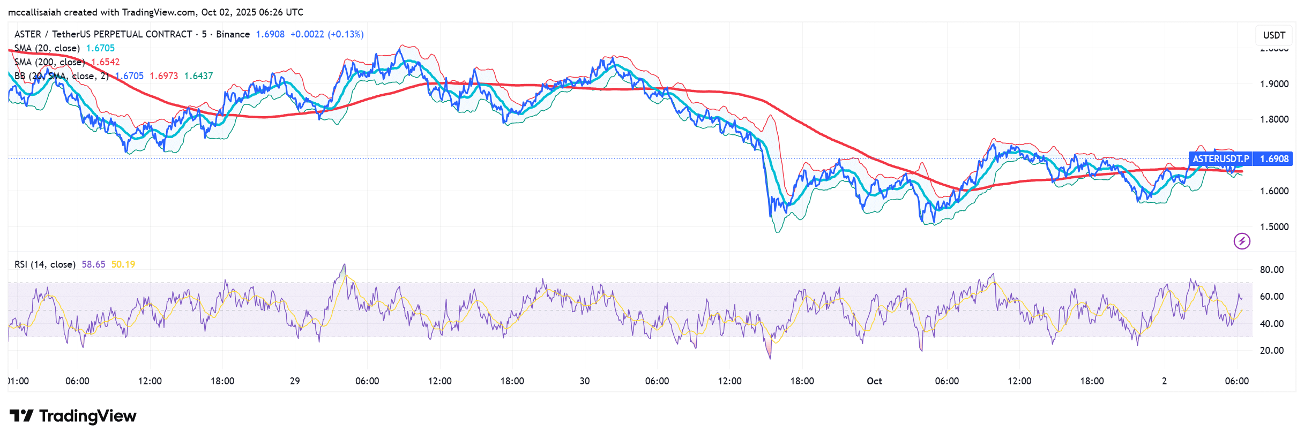Click the 1.6908 current price tag on axis
The image size is (1304, 440).
[1273, 159]
